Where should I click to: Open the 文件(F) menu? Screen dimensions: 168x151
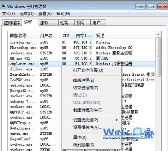(x=8, y=14)
